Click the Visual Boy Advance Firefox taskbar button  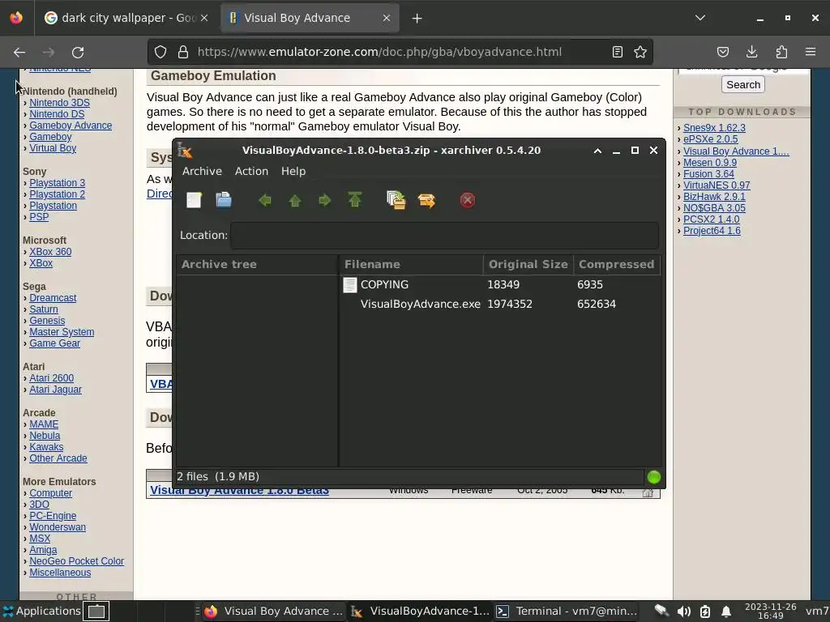274,611
